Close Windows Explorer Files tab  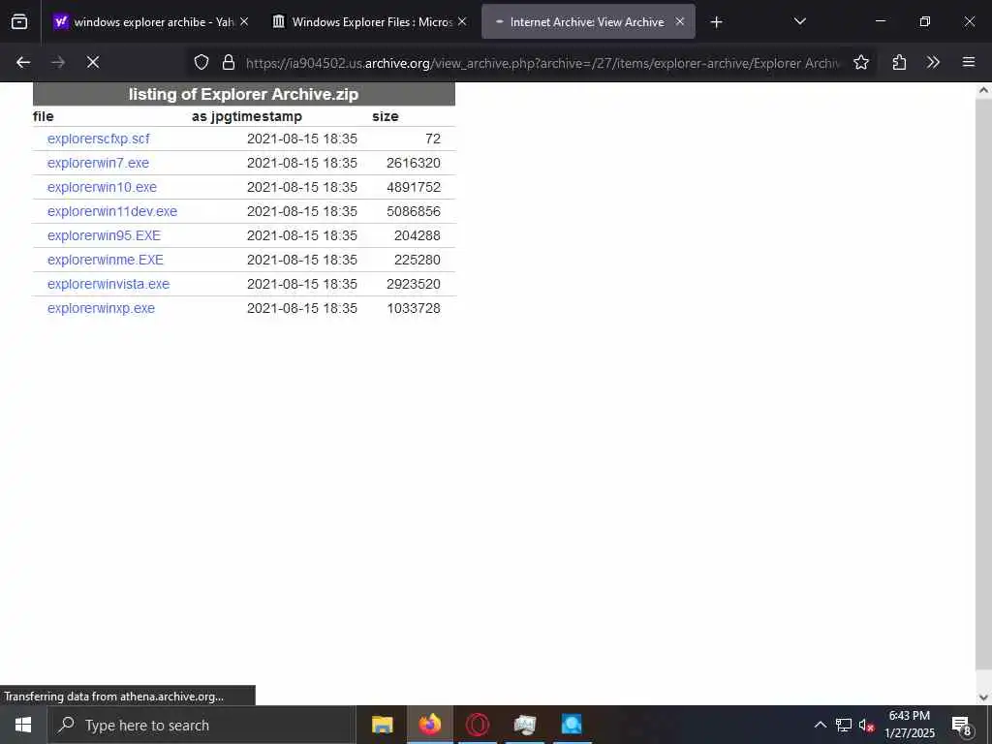pos(462,21)
